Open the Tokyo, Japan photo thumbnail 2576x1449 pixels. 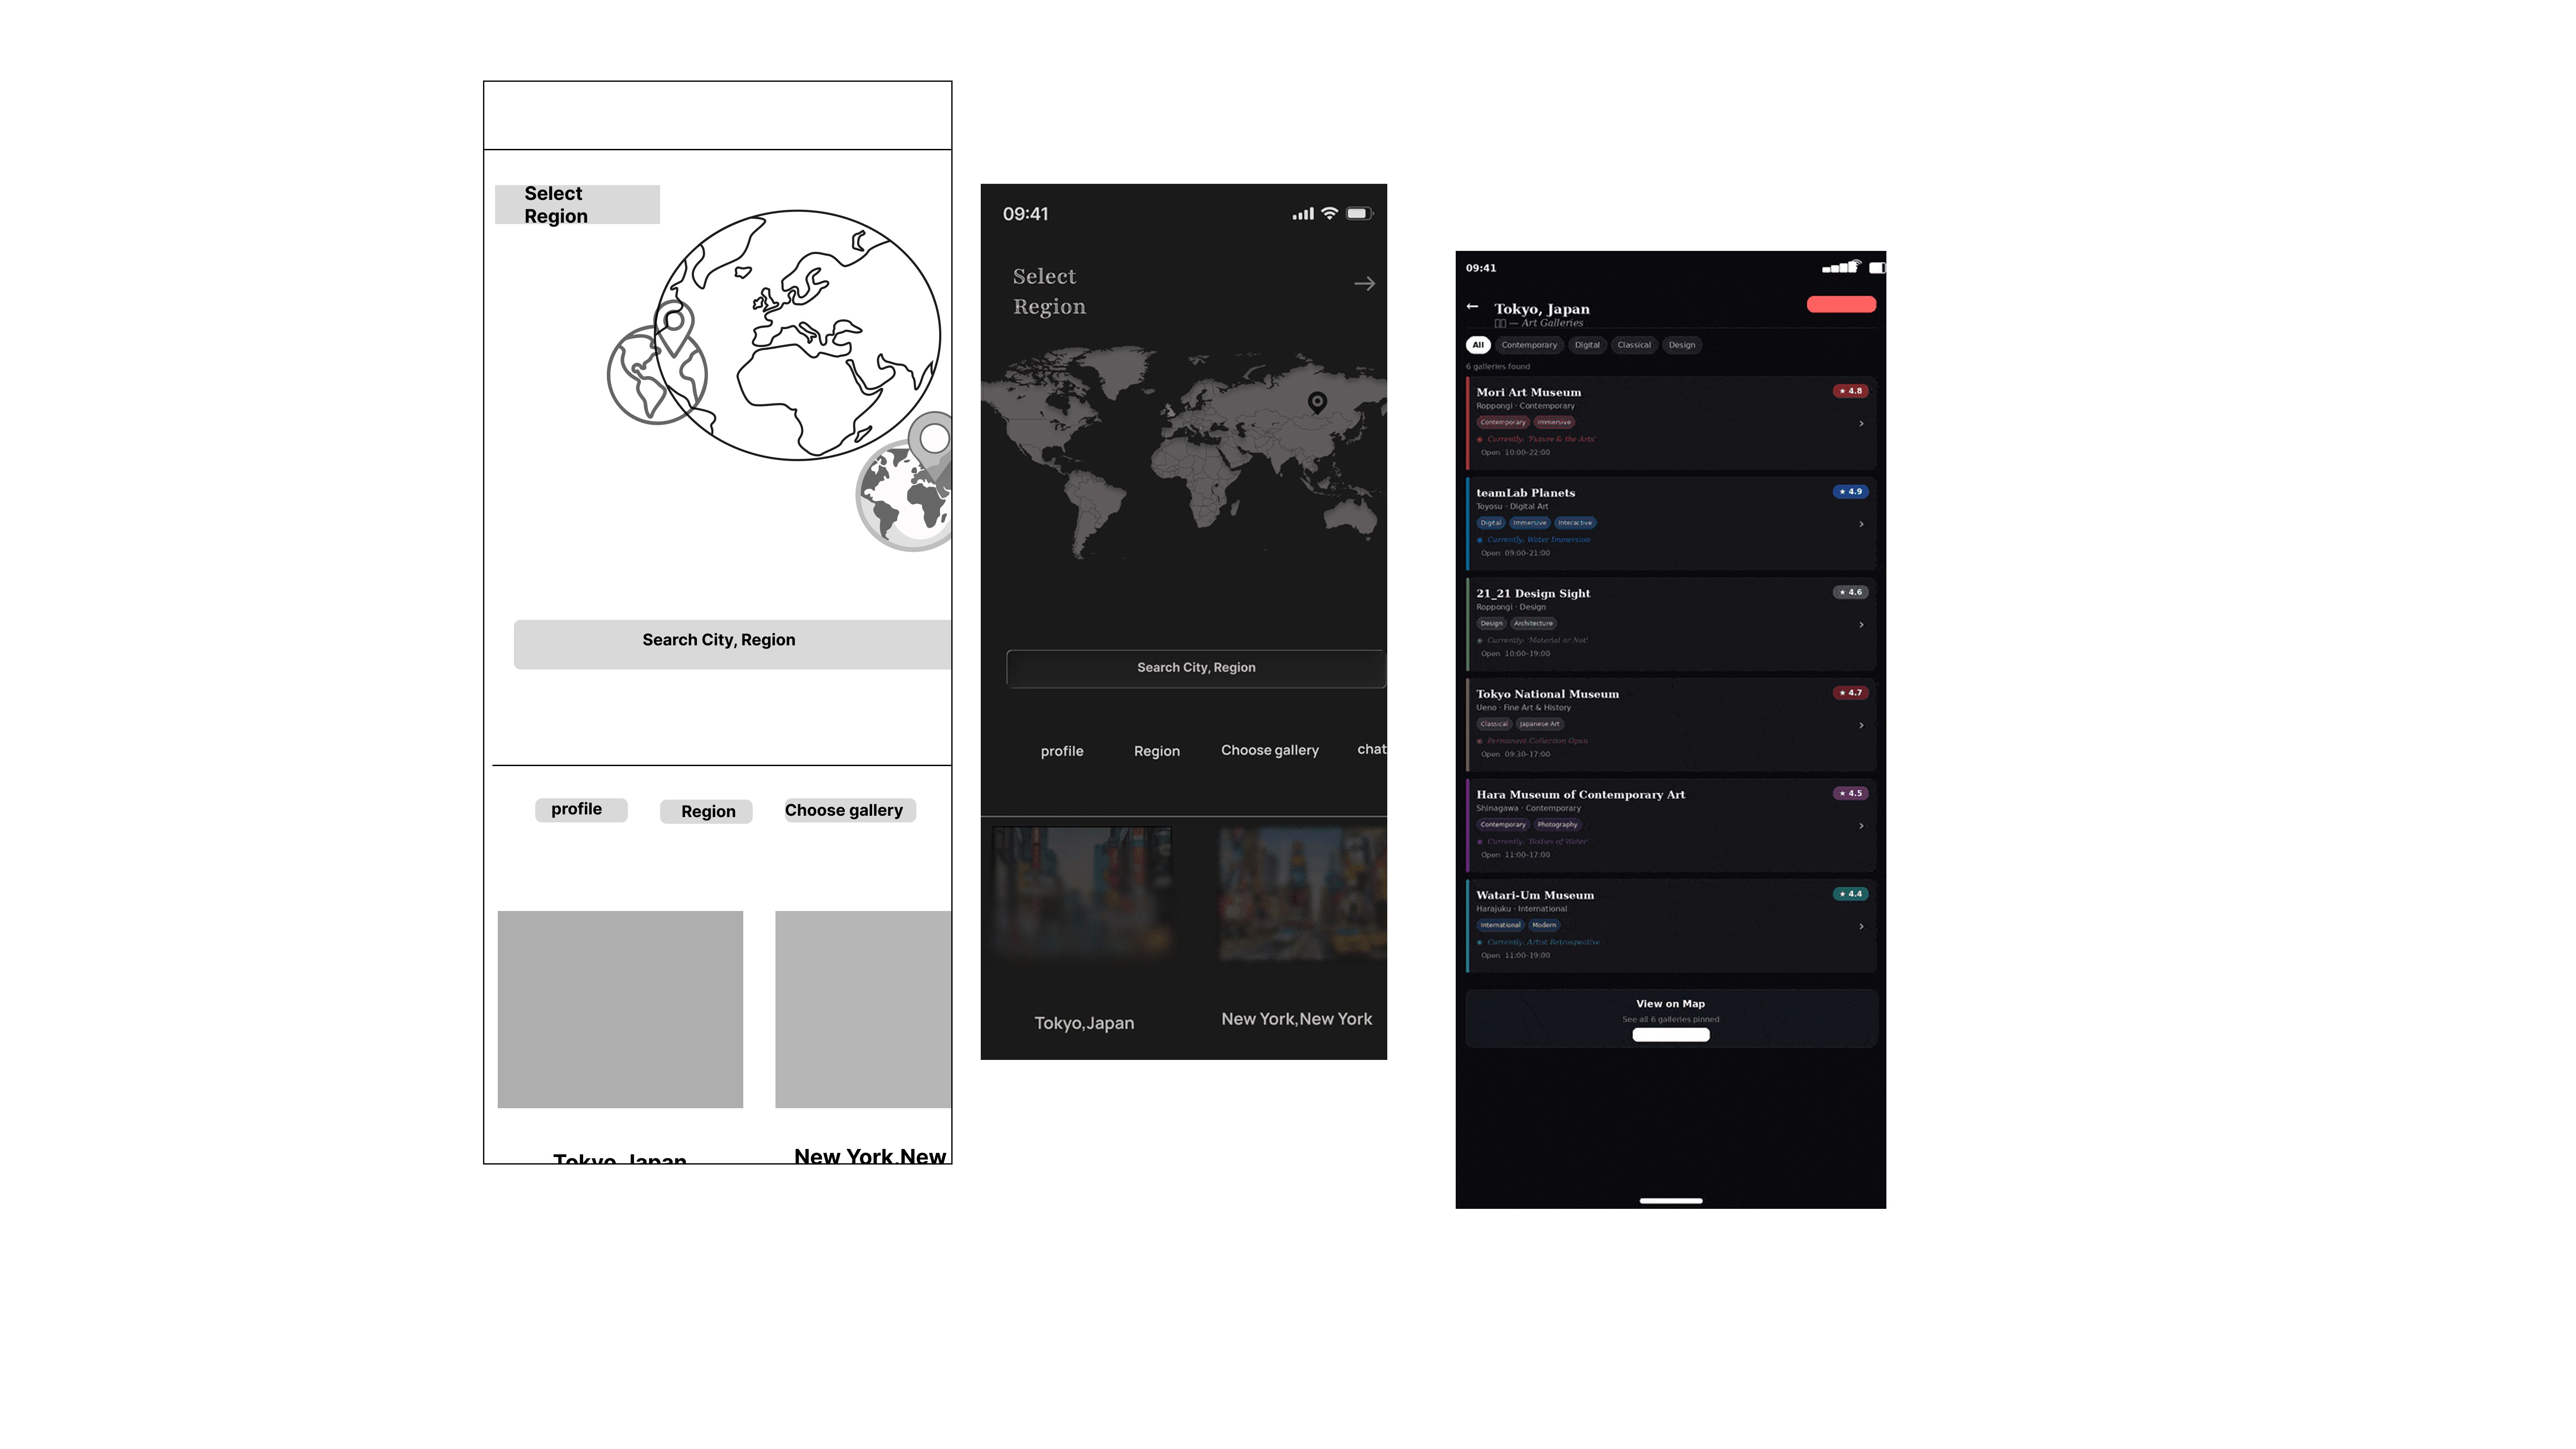1081,893
